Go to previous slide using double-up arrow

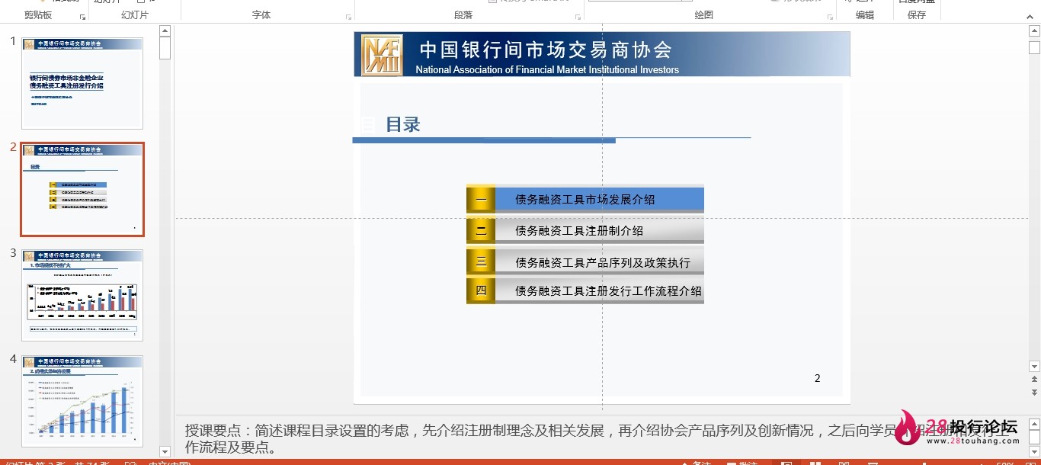click(1034, 380)
